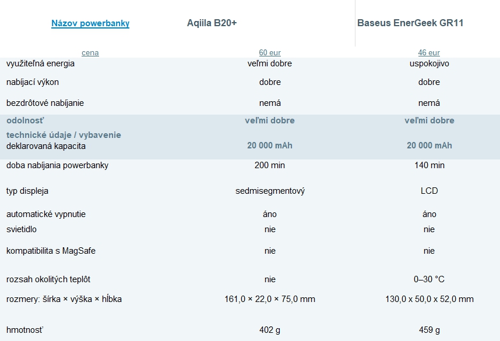The image size is (500, 341).
Task: Open the 46 eur price link
Action: [429, 52]
